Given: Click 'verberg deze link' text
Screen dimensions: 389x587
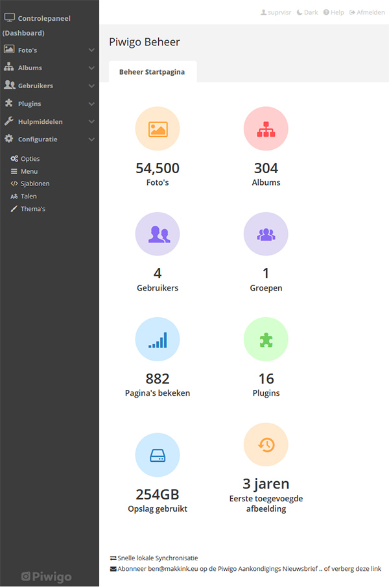Looking at the screenshot, I should tap(356, 569).
